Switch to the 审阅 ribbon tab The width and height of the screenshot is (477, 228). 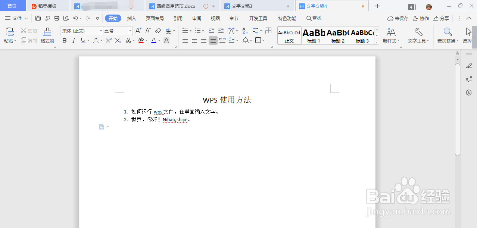(x=197, y=18)
